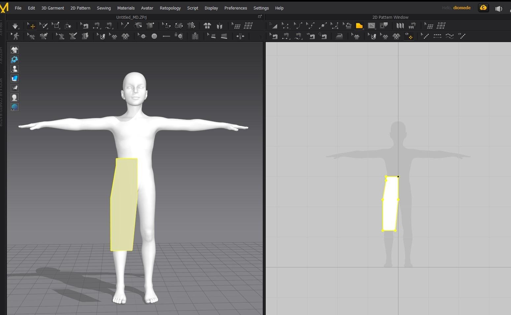Screen dimensions: 511x315
Task: Expand the avatar head rendering style options
Action: tap(15, 98)
